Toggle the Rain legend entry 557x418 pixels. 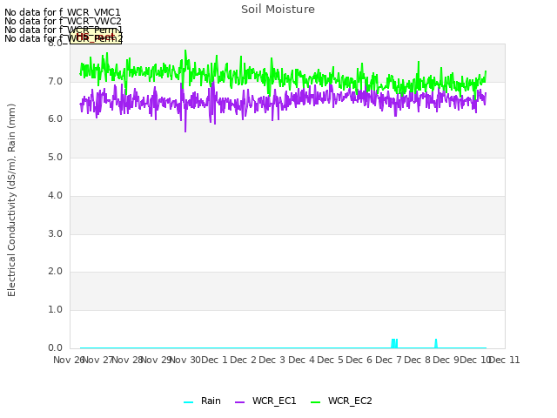pyautogui.click(x=203, y=401)
